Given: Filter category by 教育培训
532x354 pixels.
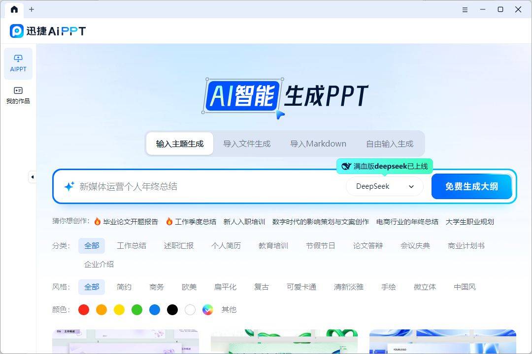Looking at the screenshot, I should pos(273,246).
